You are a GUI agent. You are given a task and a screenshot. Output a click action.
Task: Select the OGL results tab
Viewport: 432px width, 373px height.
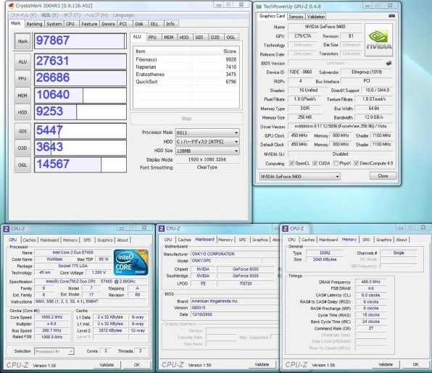click(230, 38)
